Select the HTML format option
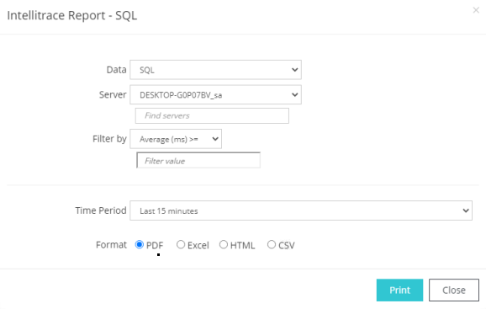Viewport: 486px width, 309px height. tap(224, 244)
